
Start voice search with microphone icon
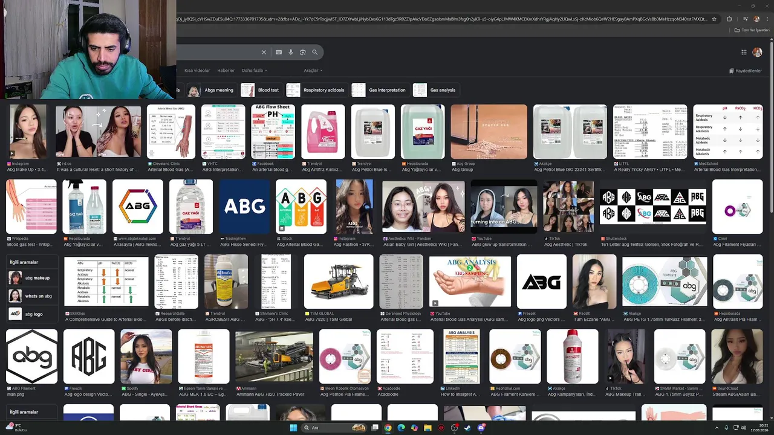coord(291,53)
